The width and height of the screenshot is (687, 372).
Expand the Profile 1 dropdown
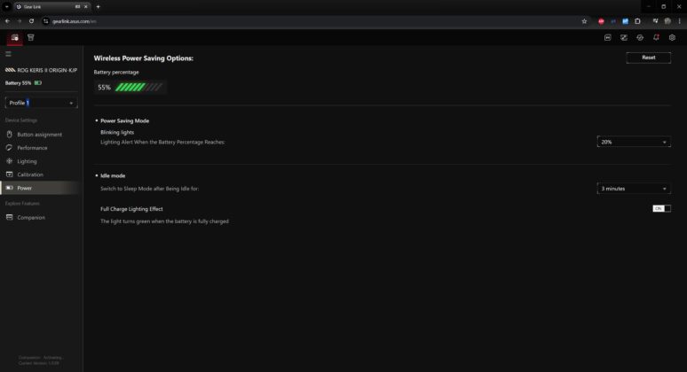click(x=41, y=103)
